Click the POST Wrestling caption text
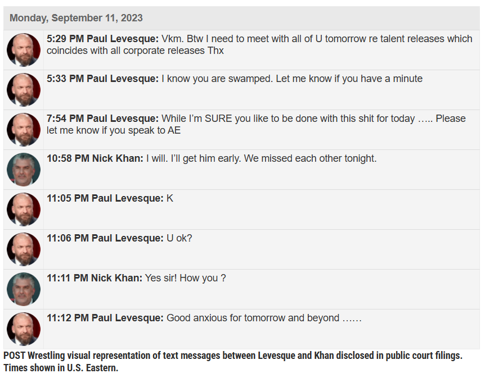Image resolution: width=485 pixels, height=378 pixels. 232,356
